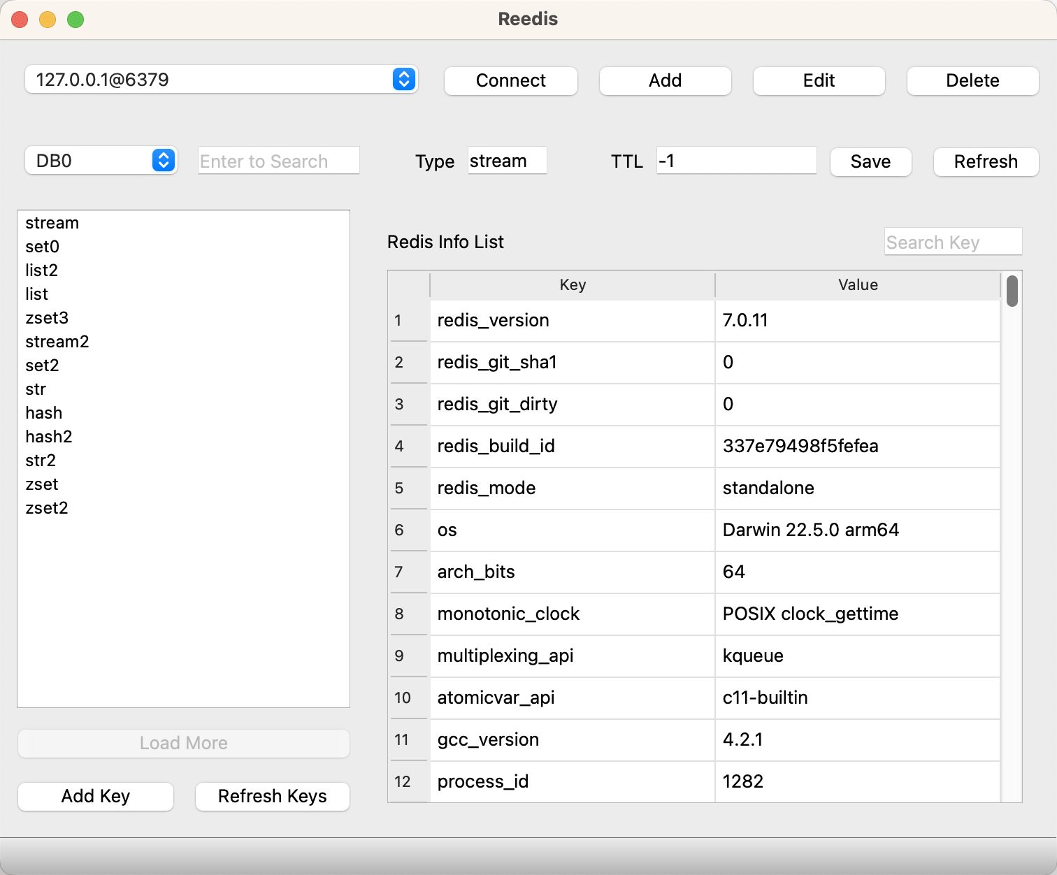Viewport: 1057px width, 875px height.
Task: Select the 'hash2' key
Action: 183,437
